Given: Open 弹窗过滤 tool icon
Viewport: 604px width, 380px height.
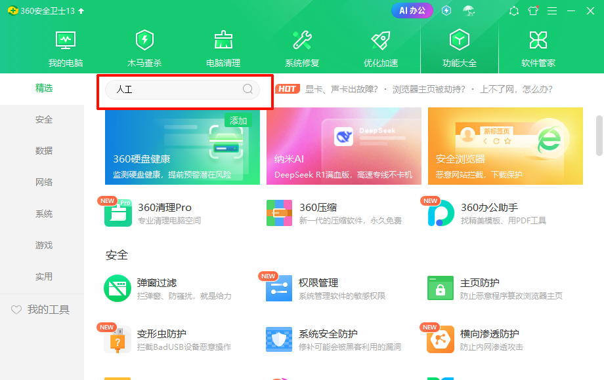Looking at the screenshot, I should point(118,288).
